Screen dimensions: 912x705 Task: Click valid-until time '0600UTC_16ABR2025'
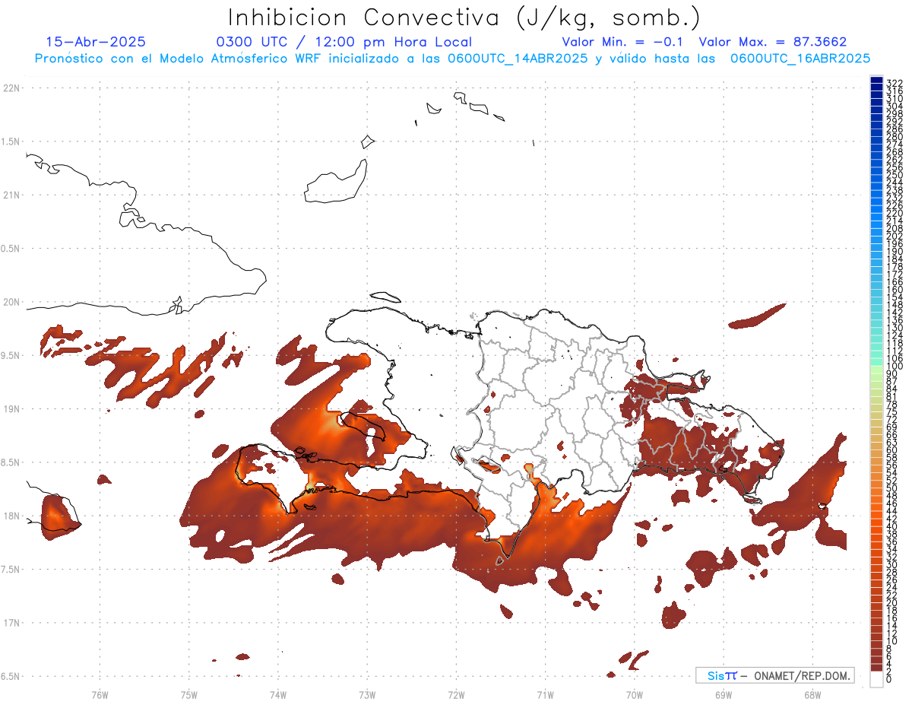[x=800, y=58]
